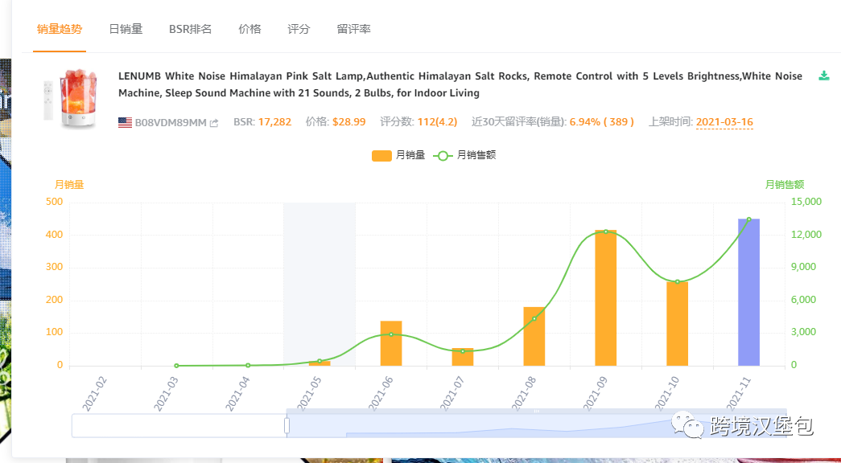Click the 2021-05 sales bar
The image size is (841, 463).
pos(319,363)
